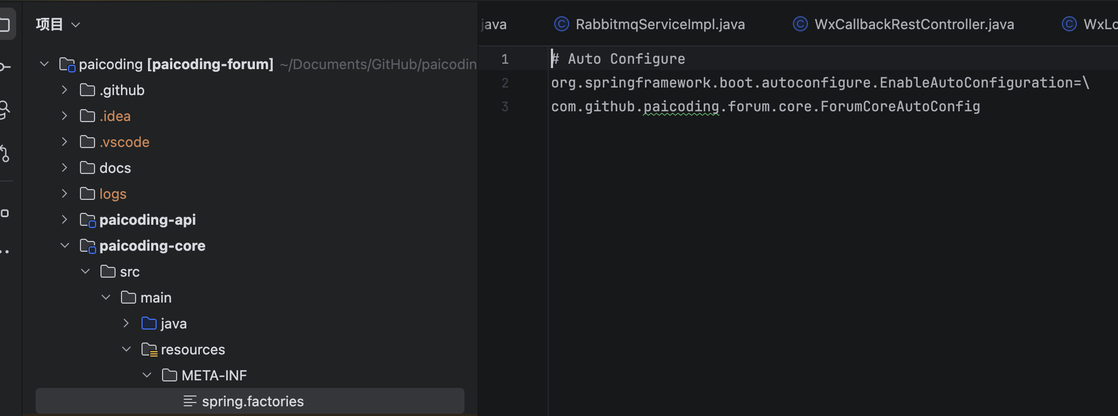Viewport: 1118px width, 416px height.
Task: Open the Commit tool window icon
Action: coord(5,67)
